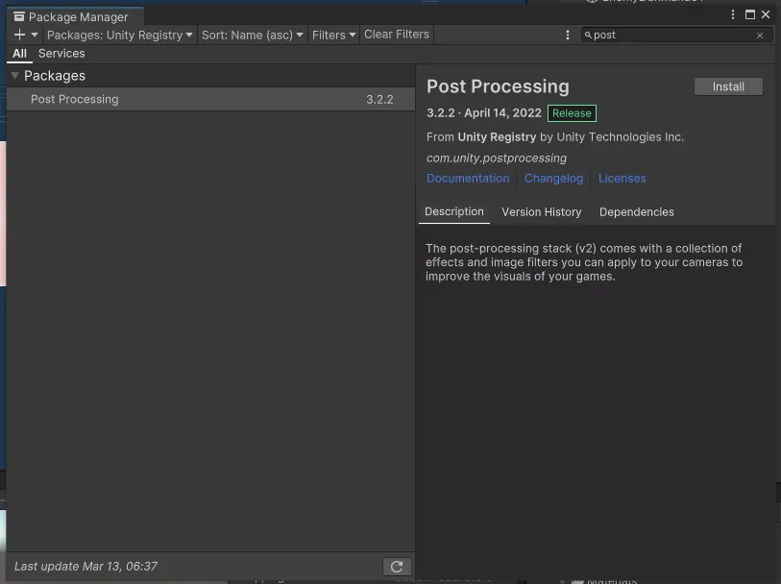Open the Sort: Name (asc) dropdown
Image resolution: width=781 pixels, height=584 pixels.
point(252,35)
